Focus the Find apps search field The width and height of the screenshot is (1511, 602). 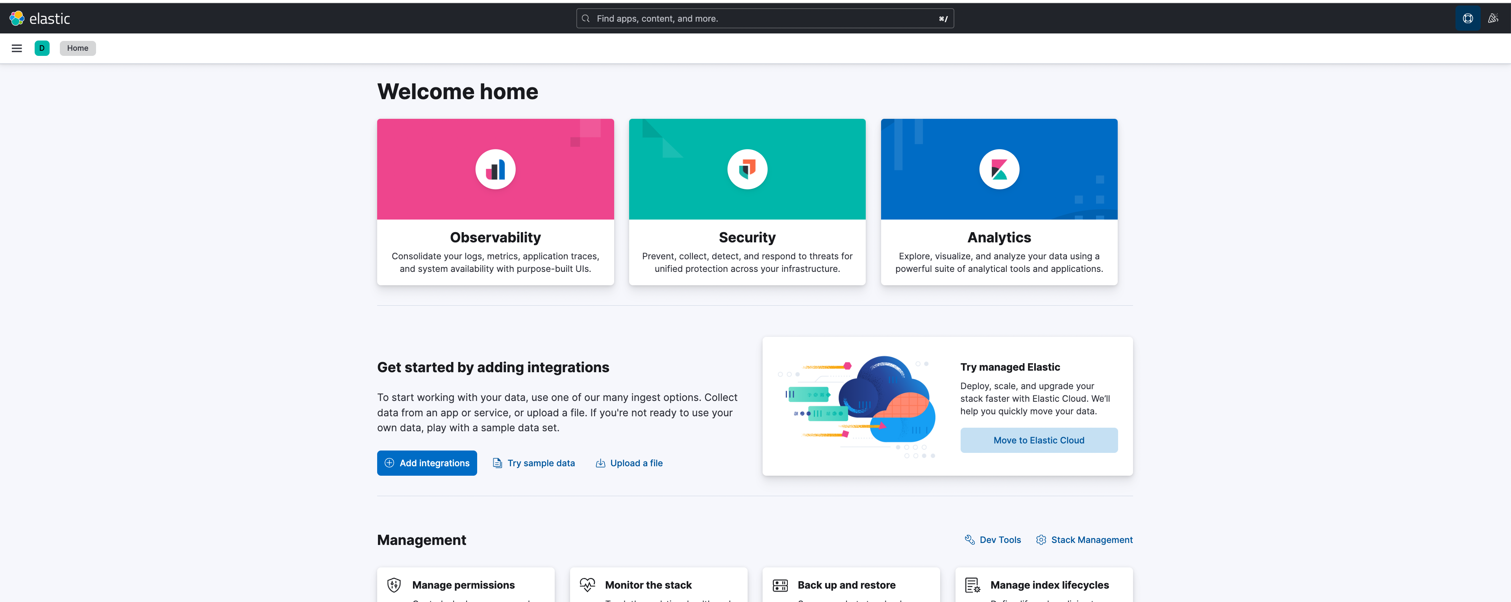point(763,19)
